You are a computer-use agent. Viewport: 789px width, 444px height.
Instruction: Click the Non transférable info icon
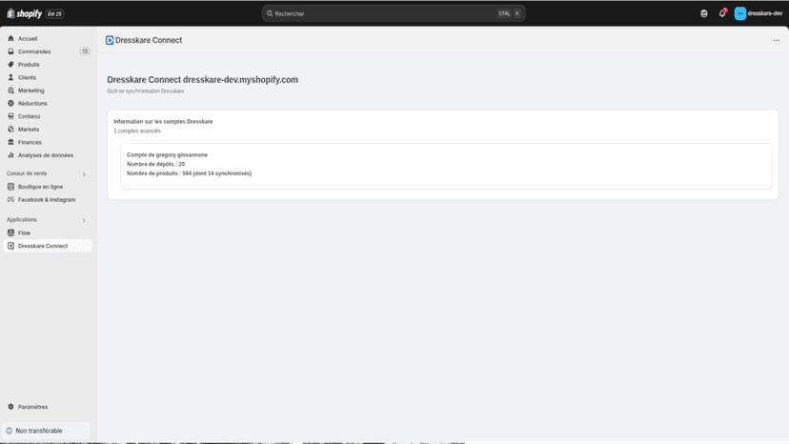pos(10,431)
